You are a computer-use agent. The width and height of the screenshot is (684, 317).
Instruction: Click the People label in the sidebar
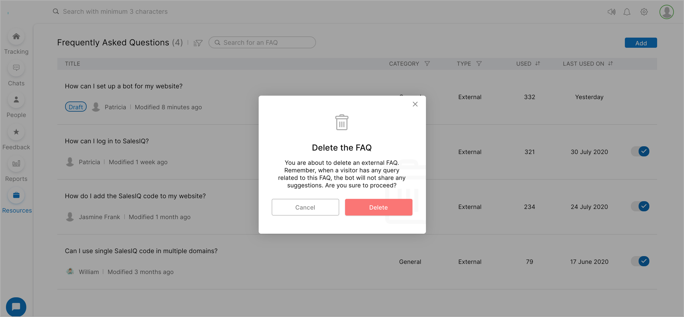(x=16, y=115)
